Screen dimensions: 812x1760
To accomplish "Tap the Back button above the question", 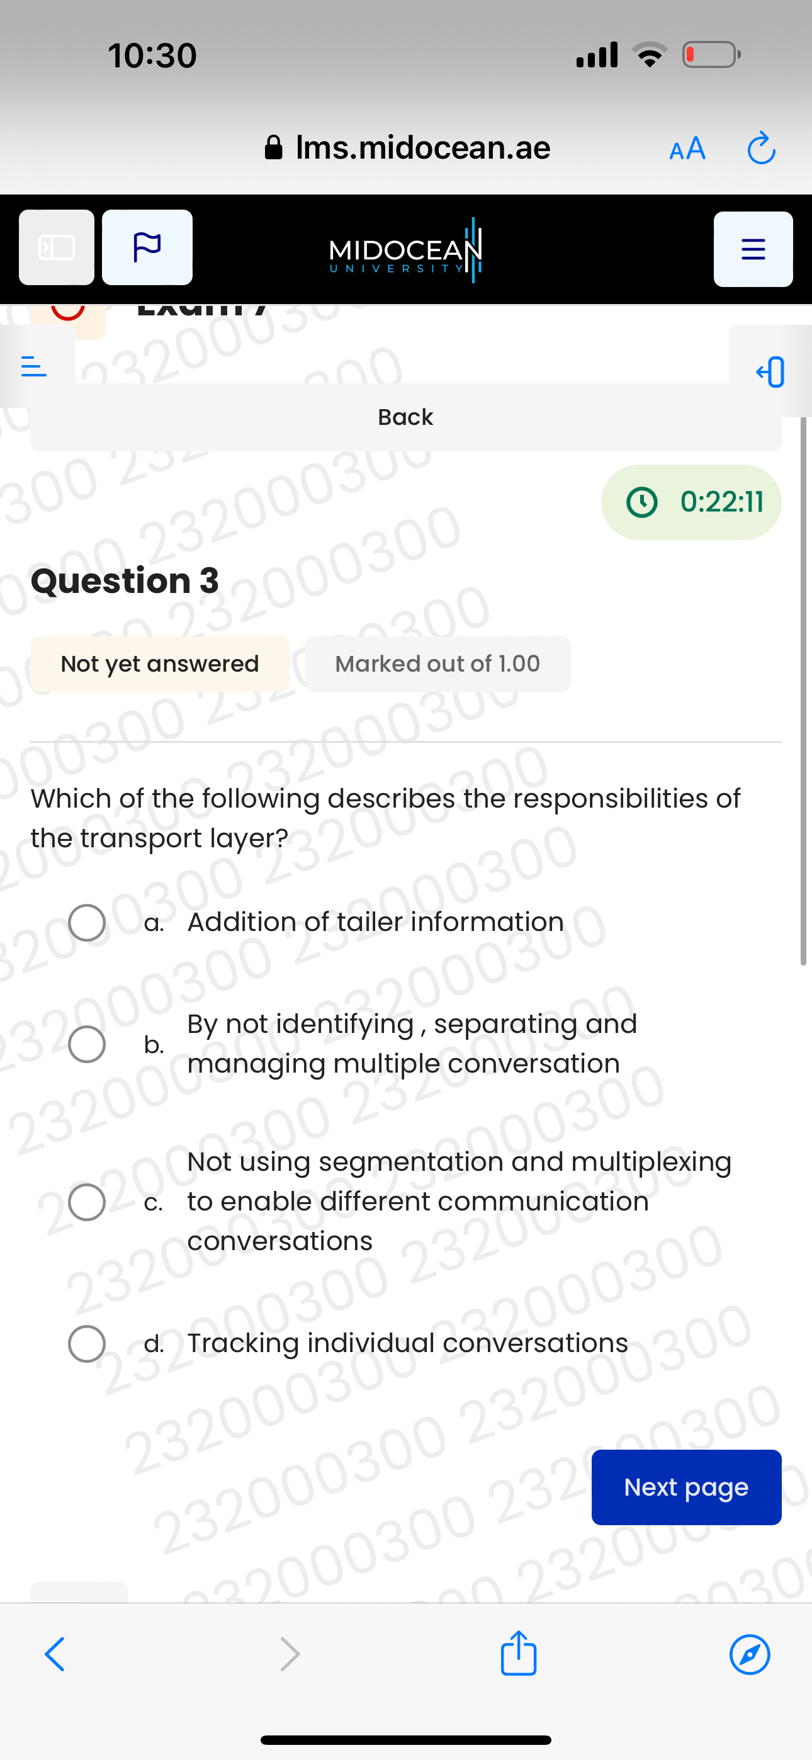I will coord(406,417).
